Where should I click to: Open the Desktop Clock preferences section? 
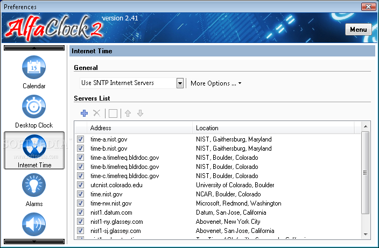click(34, 111)
